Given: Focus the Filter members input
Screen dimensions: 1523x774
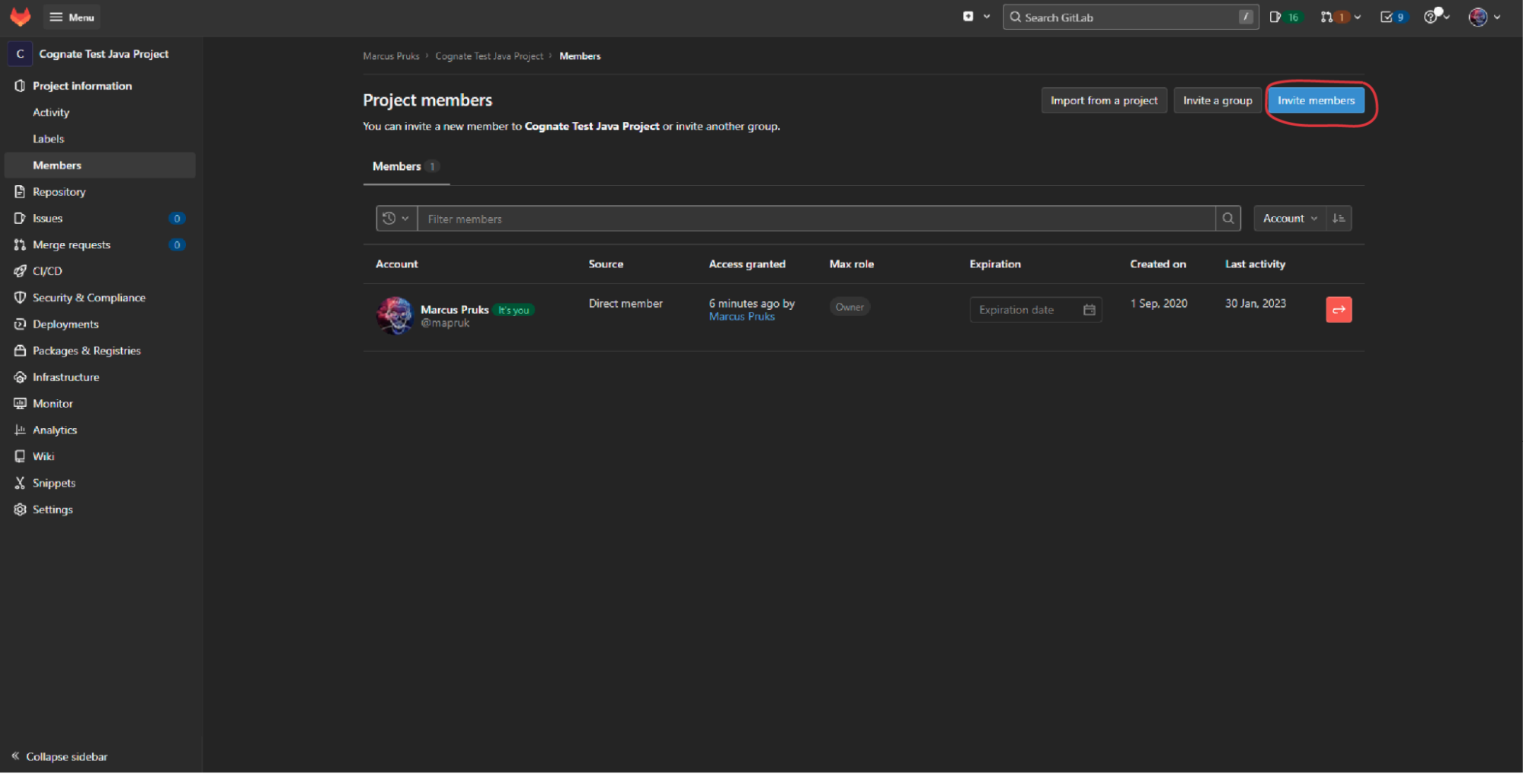Looking at the screenshot, I should [x=816, y=219].
